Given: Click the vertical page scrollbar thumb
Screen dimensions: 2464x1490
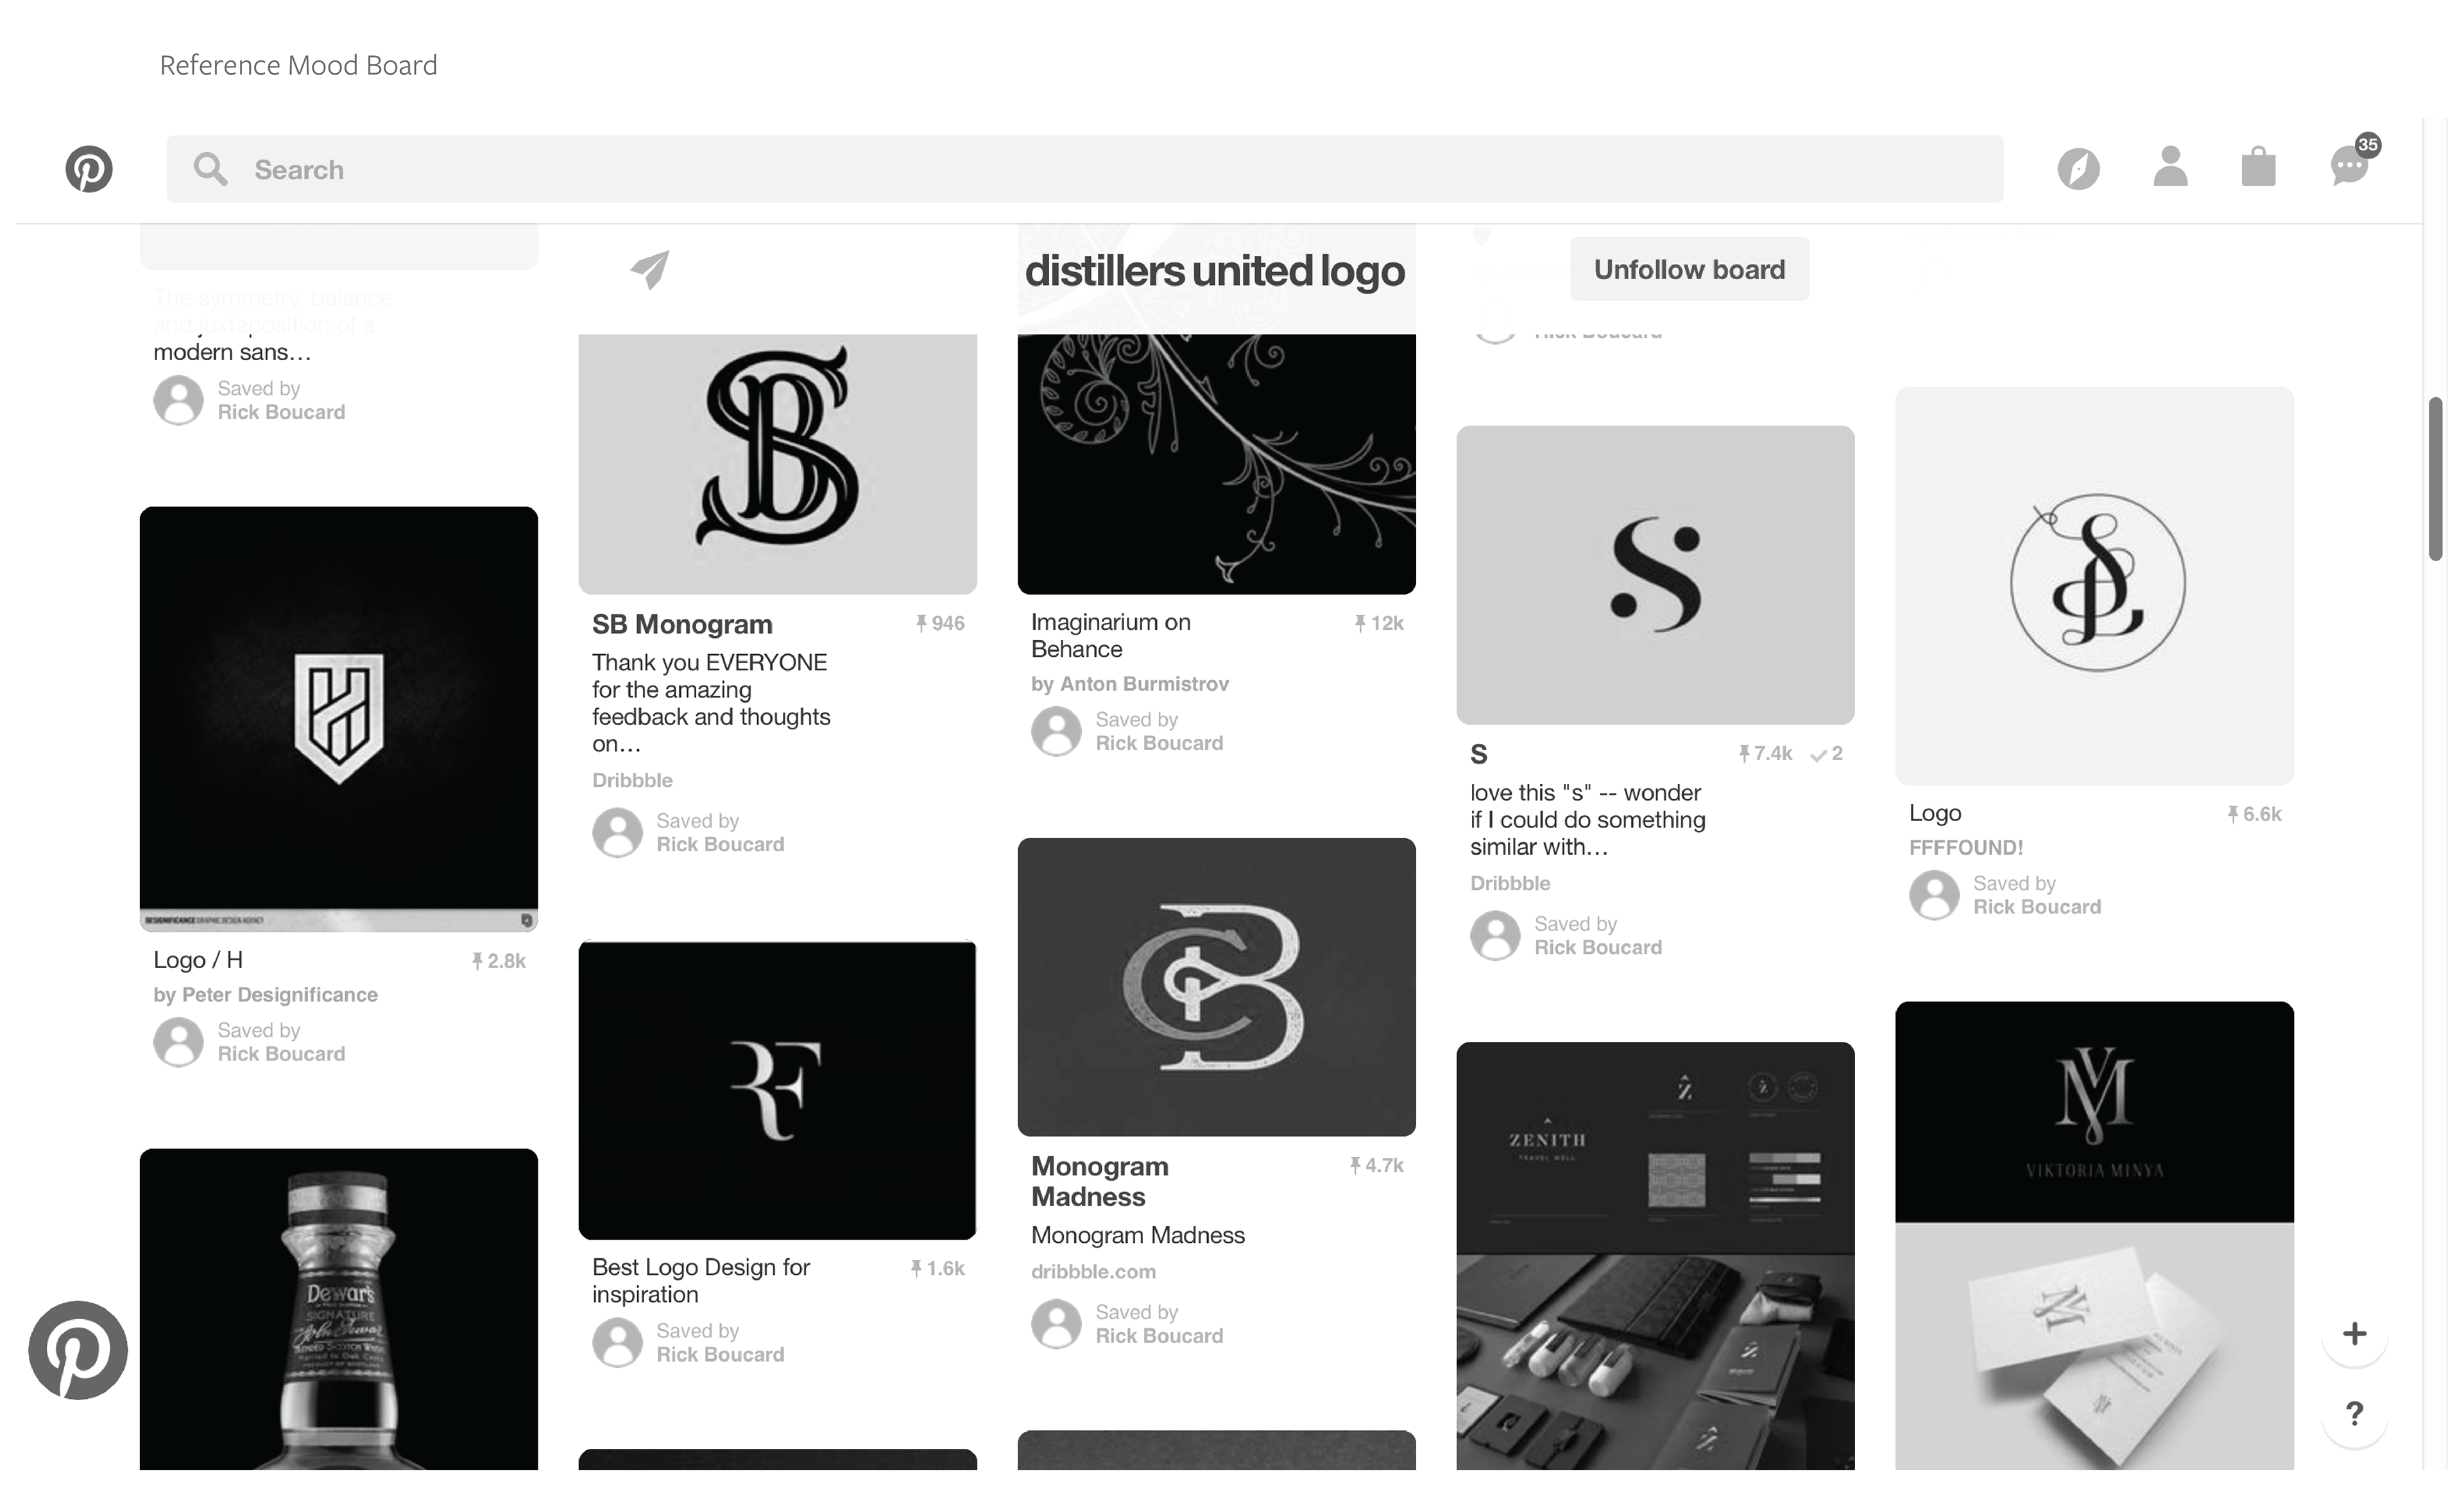Looking at the screenshot, I should (2436, 480).
